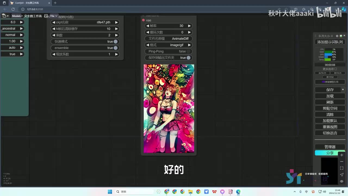348x196 pixels.
Task: Open the File dropdown menu
Action: [54, 16]
